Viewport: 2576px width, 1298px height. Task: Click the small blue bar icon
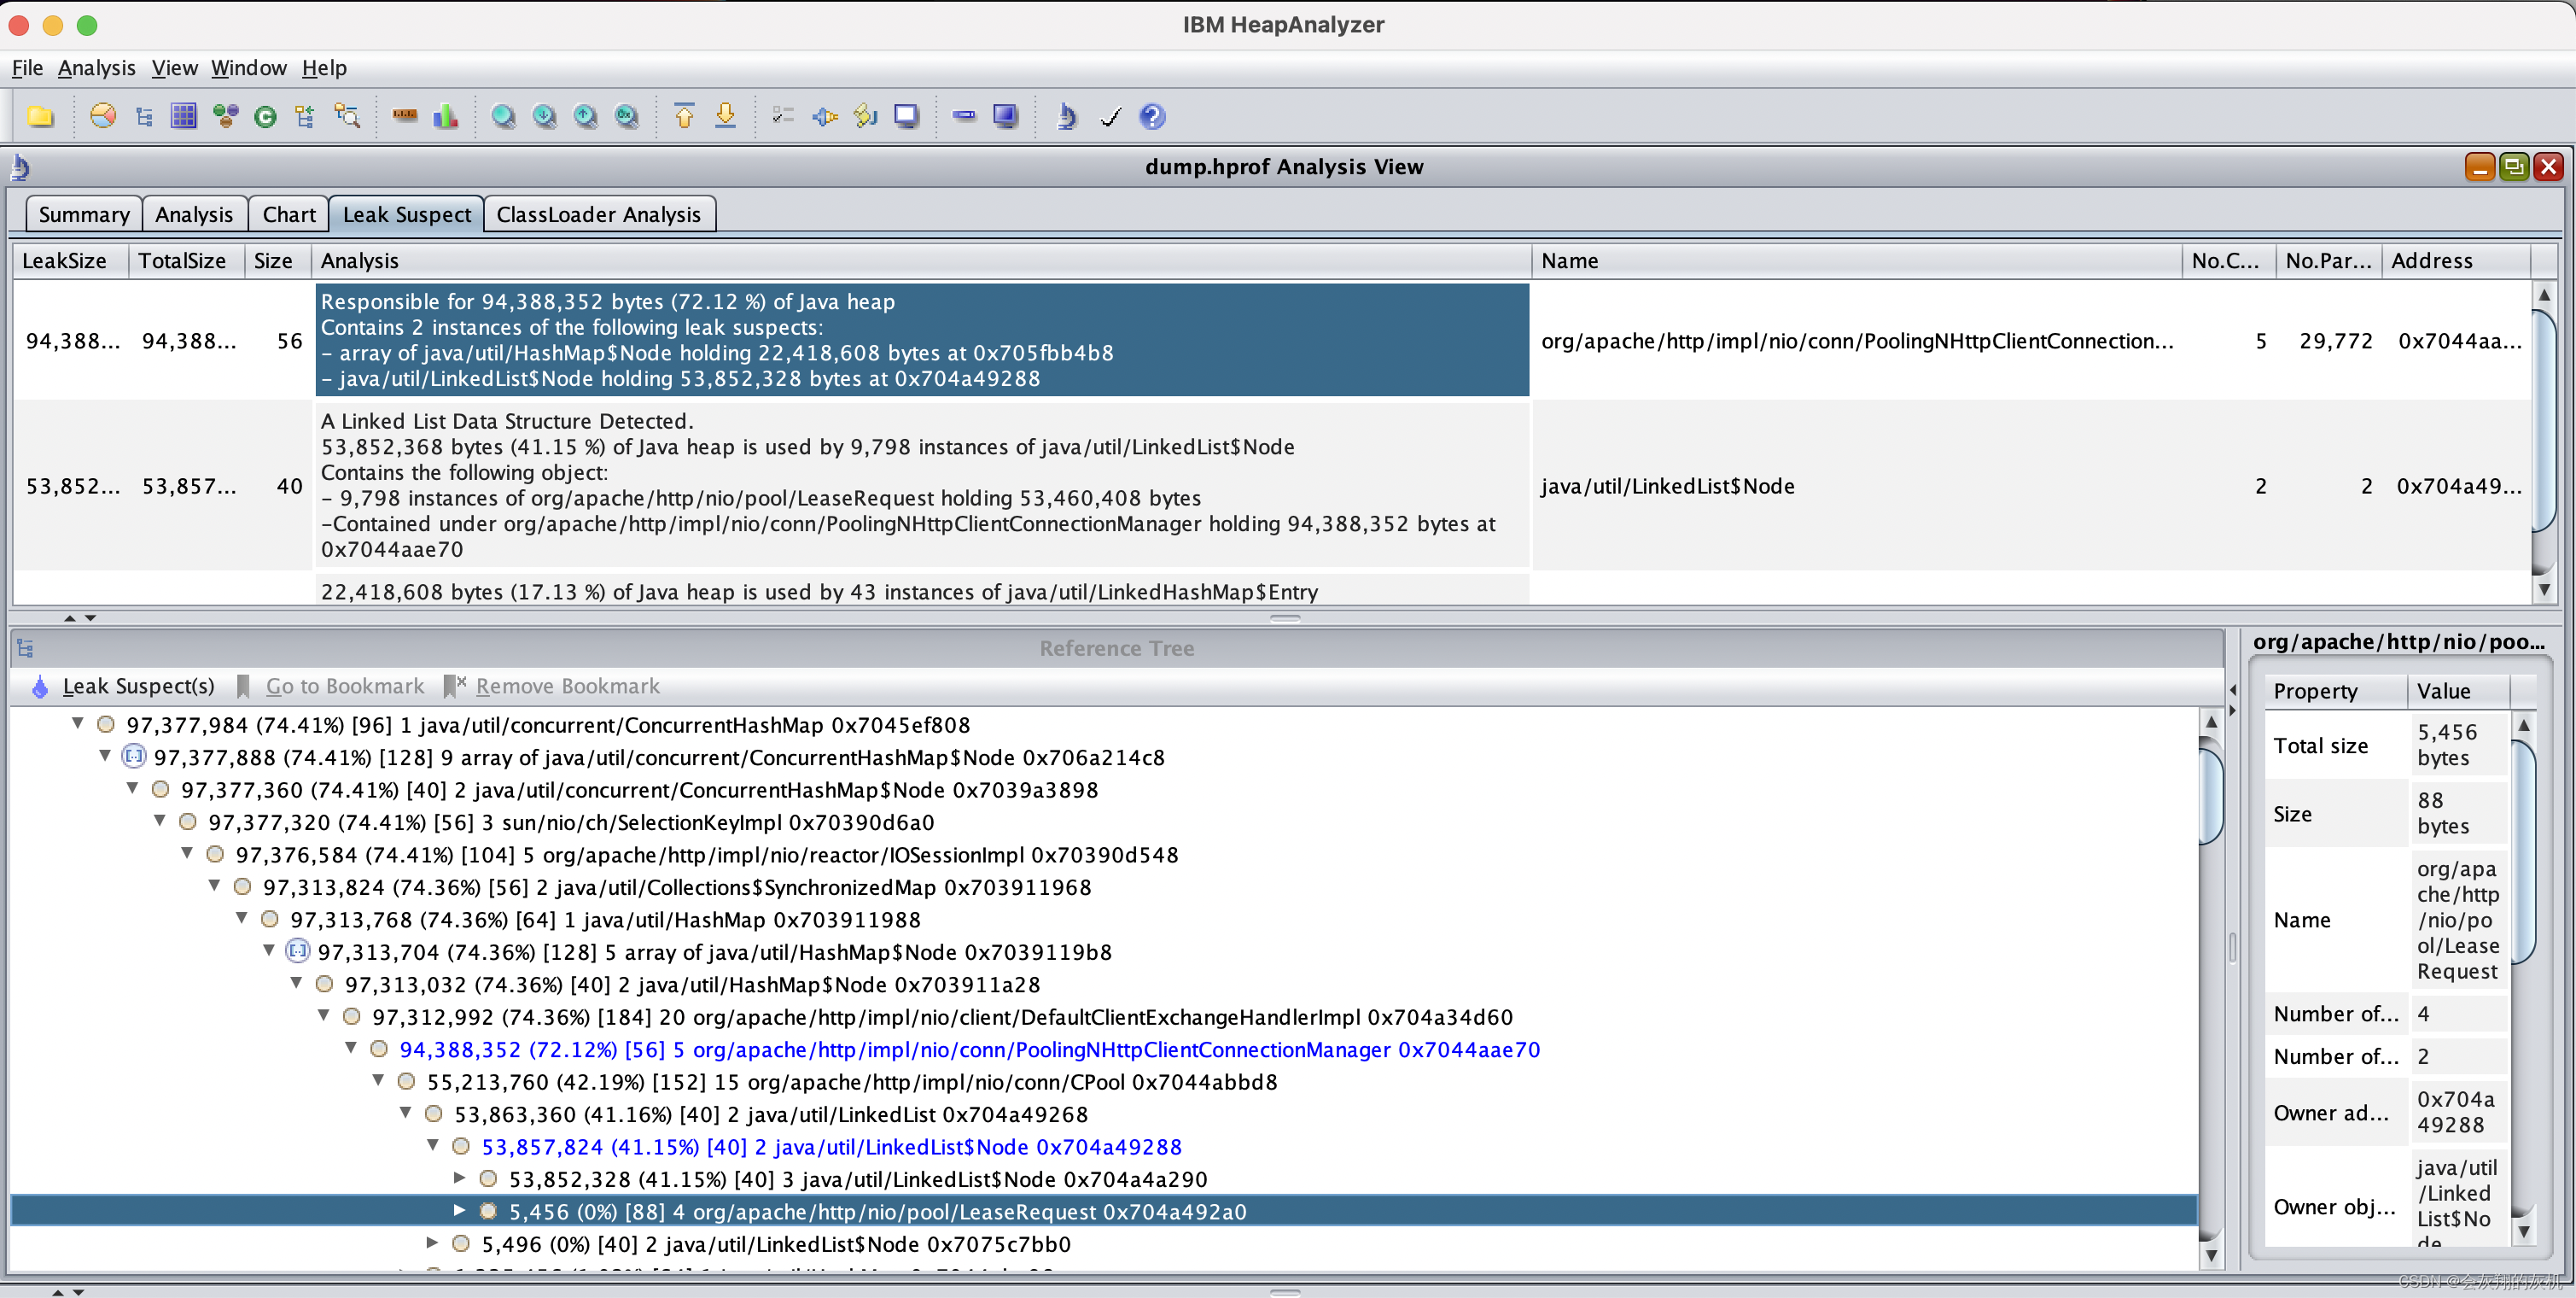tap(964, 116)
